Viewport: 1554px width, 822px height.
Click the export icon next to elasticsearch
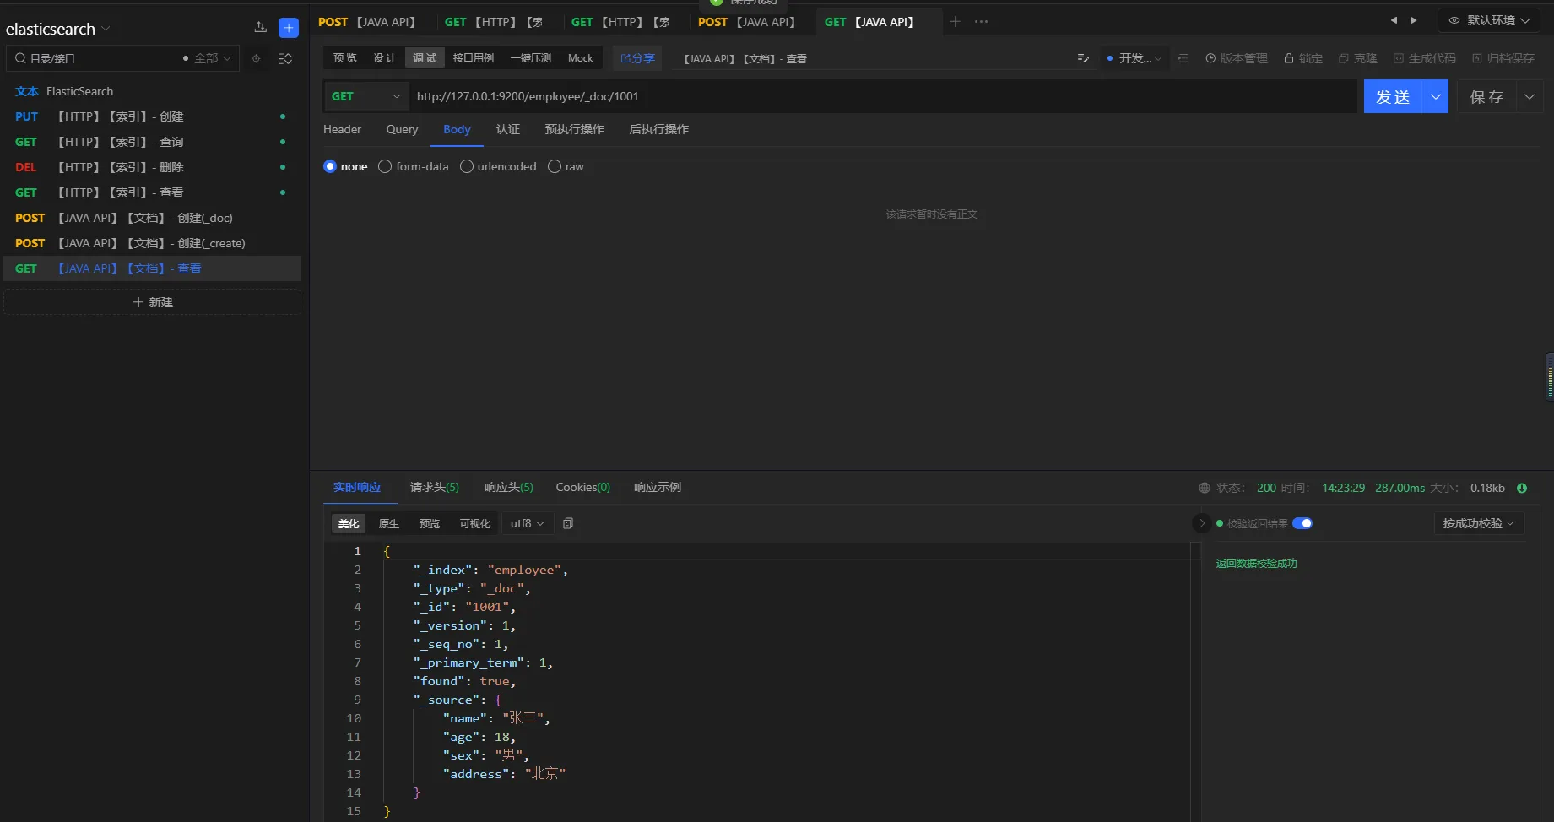(x=260, y=28)
